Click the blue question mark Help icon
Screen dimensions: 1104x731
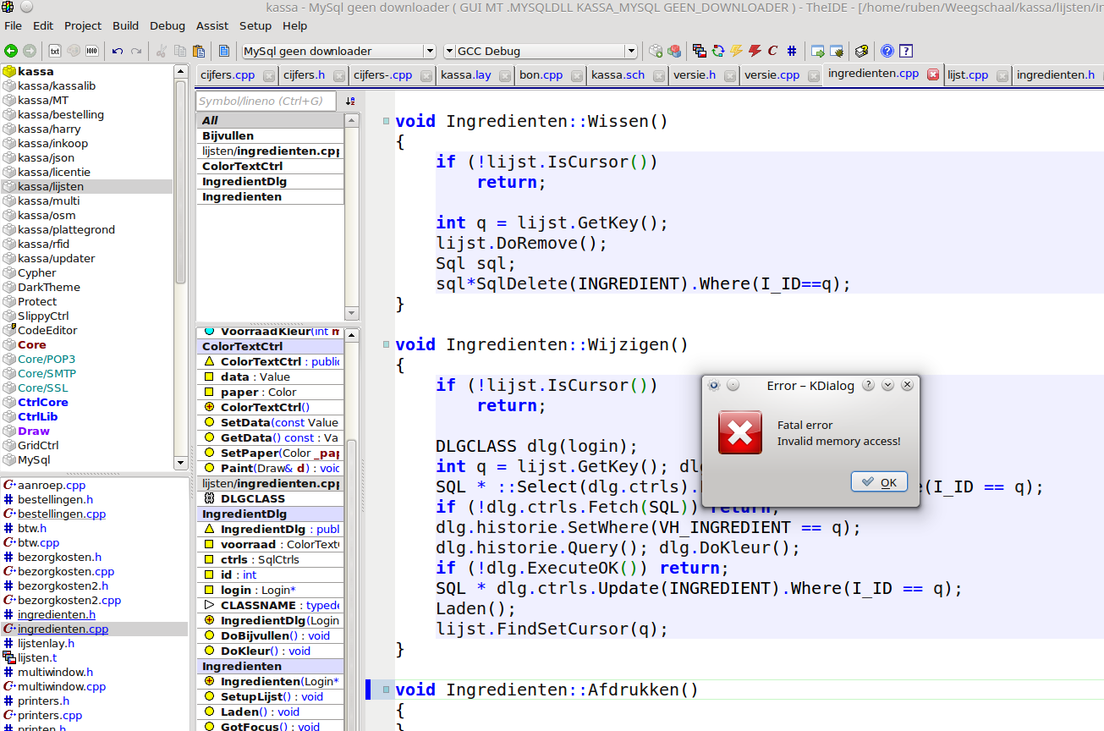coord(887,51)
